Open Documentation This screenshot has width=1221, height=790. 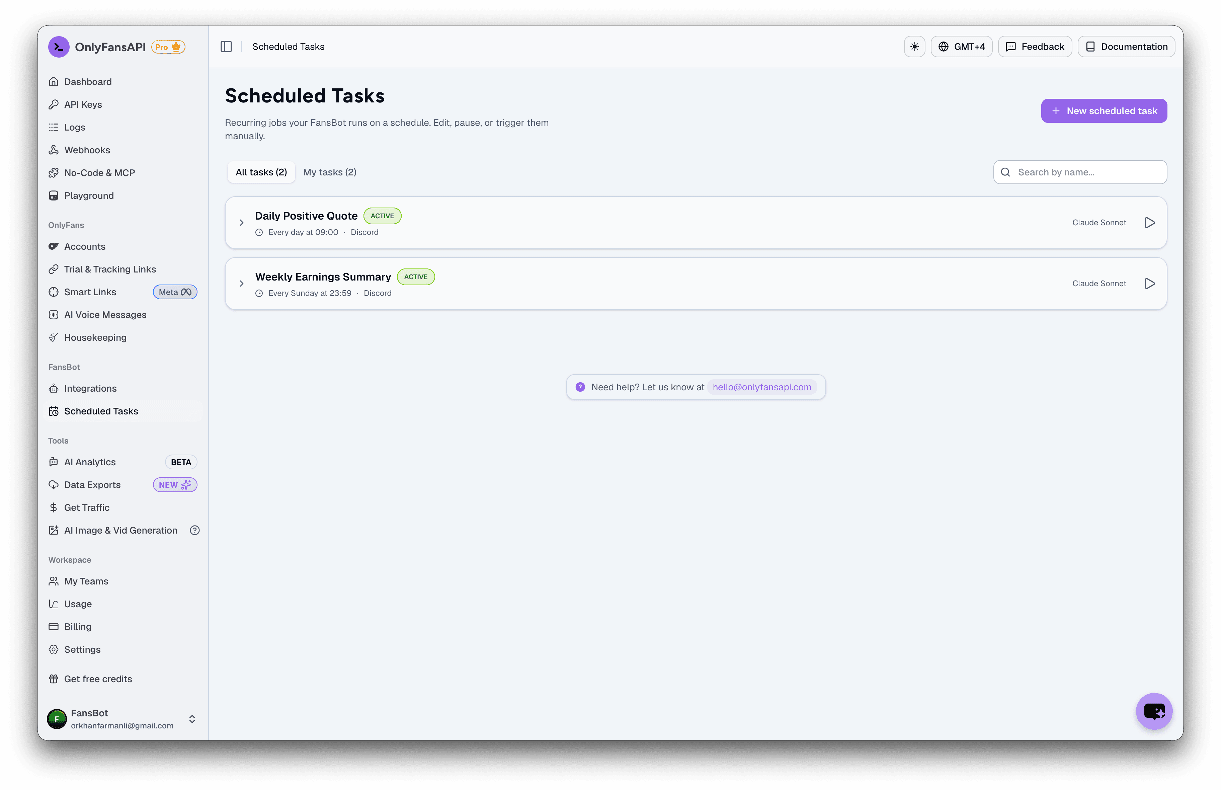[1126, 47]
